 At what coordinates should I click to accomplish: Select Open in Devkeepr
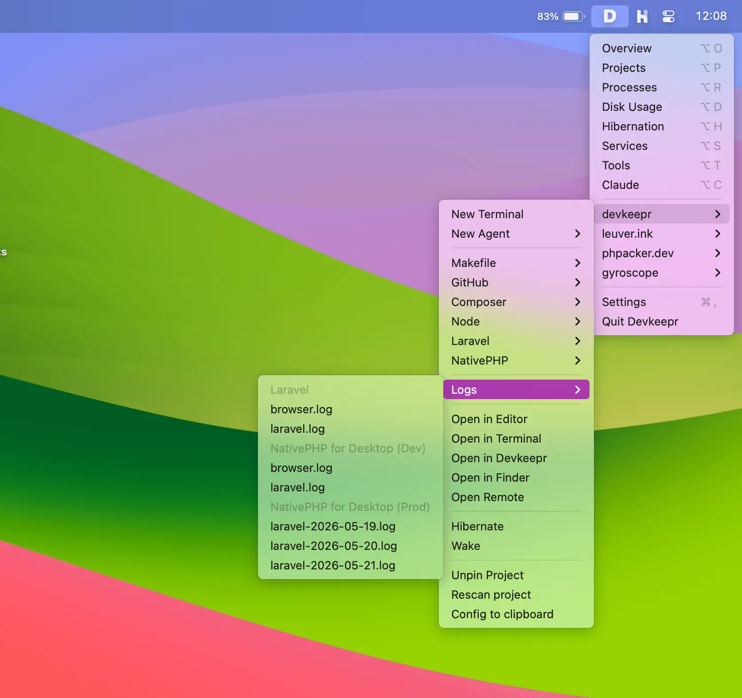pyautogui.click(x=516, y=458)
